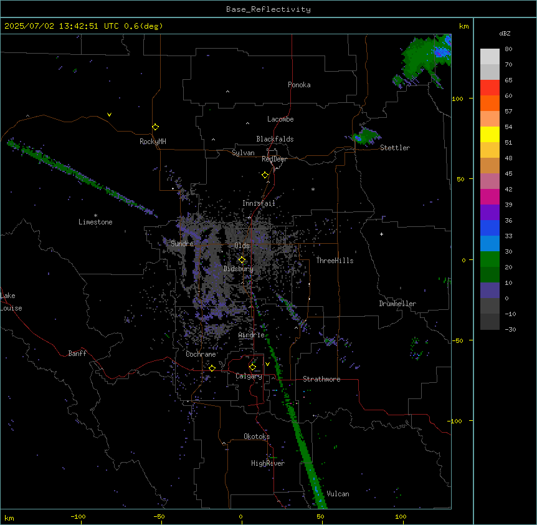Select the bright green 20-30 dBZ swatch
The height and width of the screenshot is (525, 537).
click(x=490, y=259)
